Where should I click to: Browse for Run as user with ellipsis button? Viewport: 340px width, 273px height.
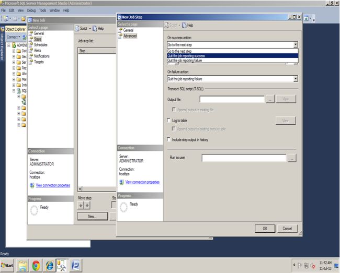click(x=292, y=158)
